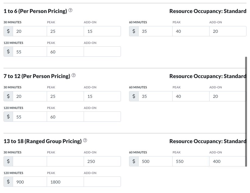Click help icon beside 7 to 12 pricing
Screen dimensions: 250x193
(x=74, y=76)
